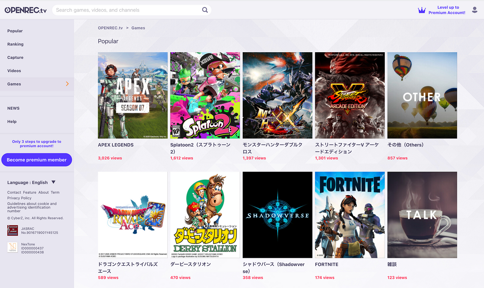This screenshot has width=484, height=288.
Task: Click the Become premium member button
Action: tap(37, 160)
